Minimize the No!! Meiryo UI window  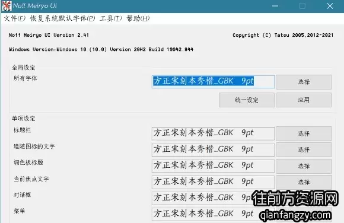click(x=275, y=6)
